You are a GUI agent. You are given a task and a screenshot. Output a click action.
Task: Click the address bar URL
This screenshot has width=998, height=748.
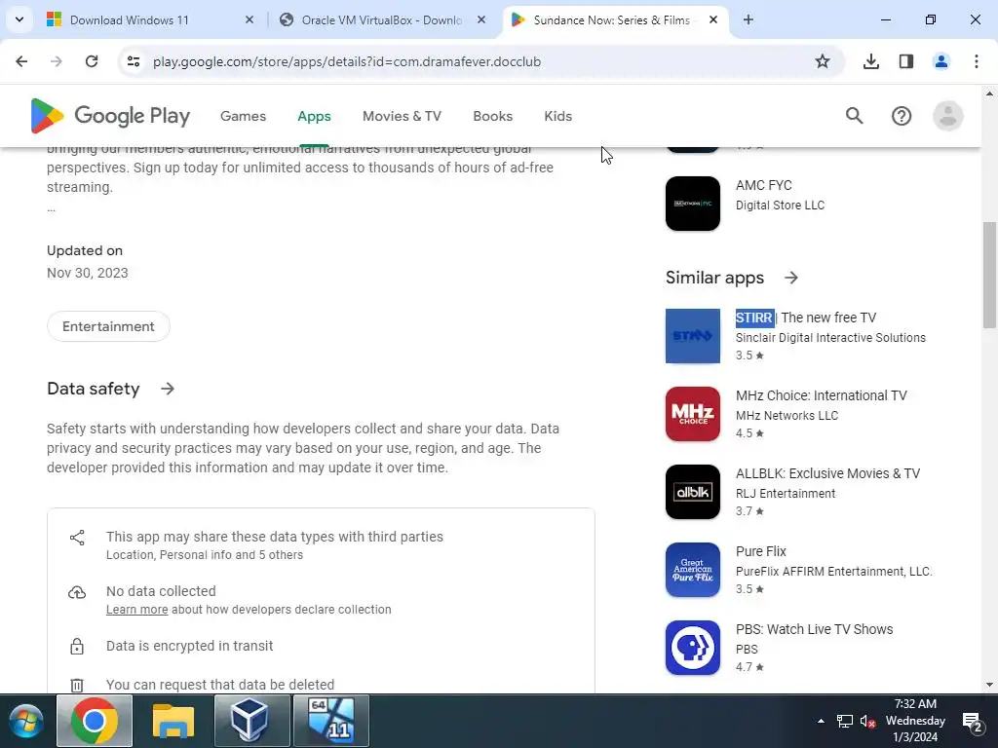tap(347, 61)
